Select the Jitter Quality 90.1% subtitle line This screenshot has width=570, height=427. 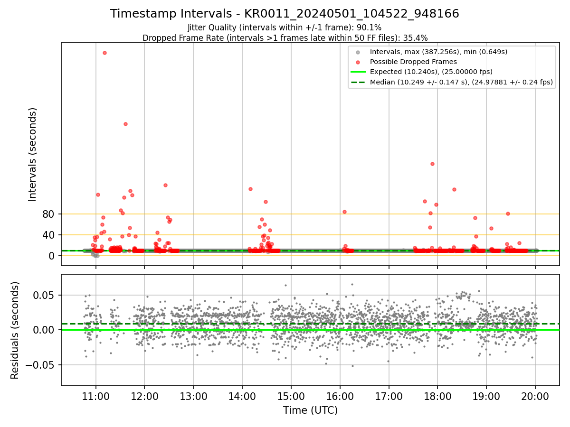click(x=285, y=28)
